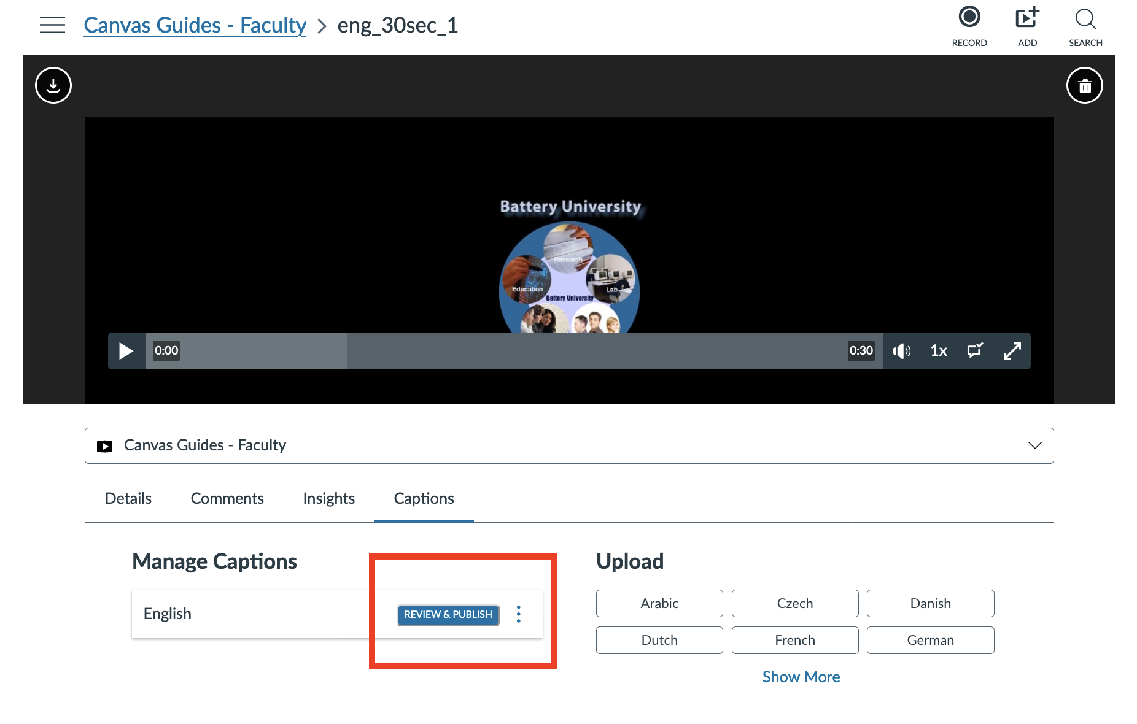Switch to the Insights tab
1137x724 pixels.
[328, 498]
